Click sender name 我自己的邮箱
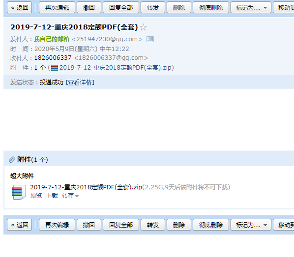The image size is (294, 257). (51, 39)
